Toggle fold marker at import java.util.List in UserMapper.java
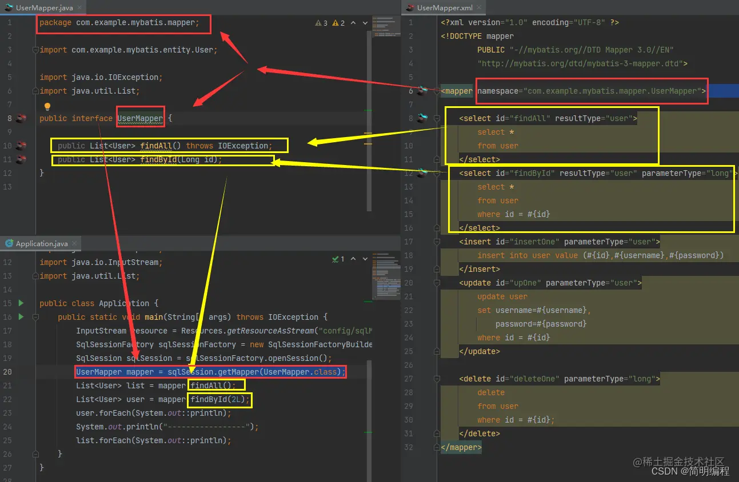This screenshot has width=739, height=482. coord(35,91)
